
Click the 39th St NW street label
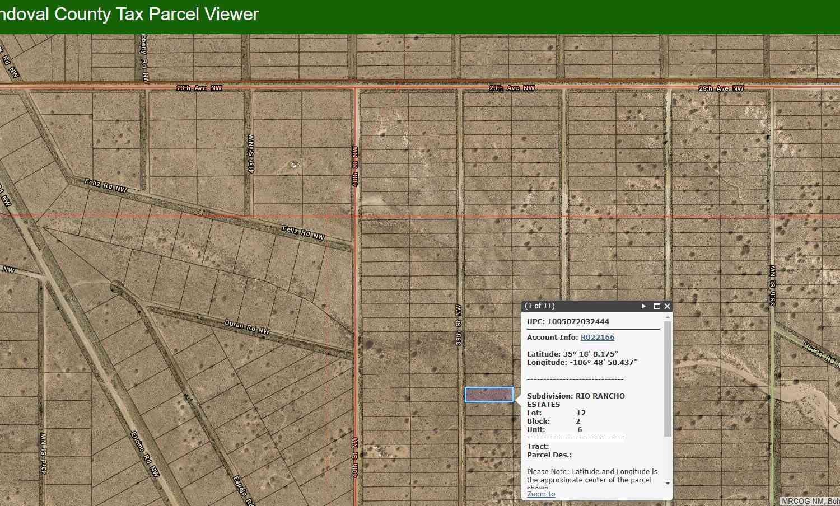point(459,325)
